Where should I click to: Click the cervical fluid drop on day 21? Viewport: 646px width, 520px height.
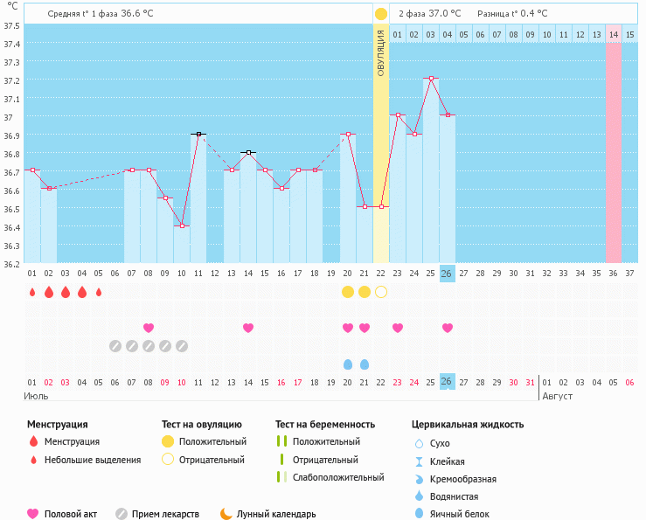click(x=365, y=364)
